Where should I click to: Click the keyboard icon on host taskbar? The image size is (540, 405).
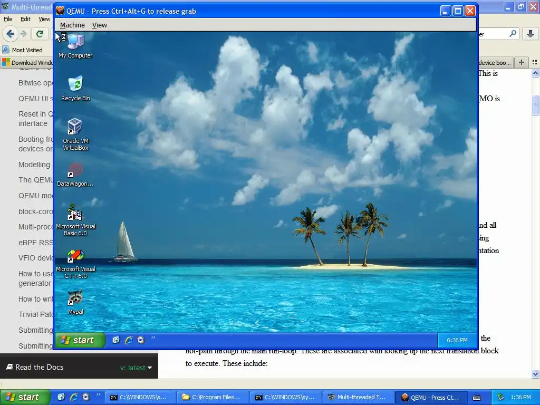(477, 398)
